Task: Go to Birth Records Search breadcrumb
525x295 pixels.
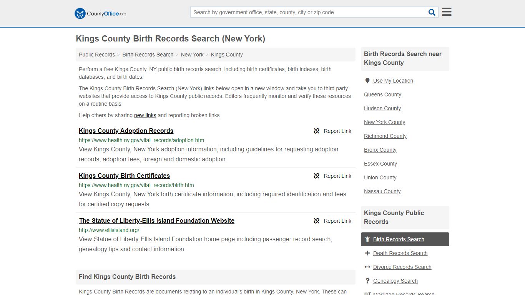Action: click(148, 55)
